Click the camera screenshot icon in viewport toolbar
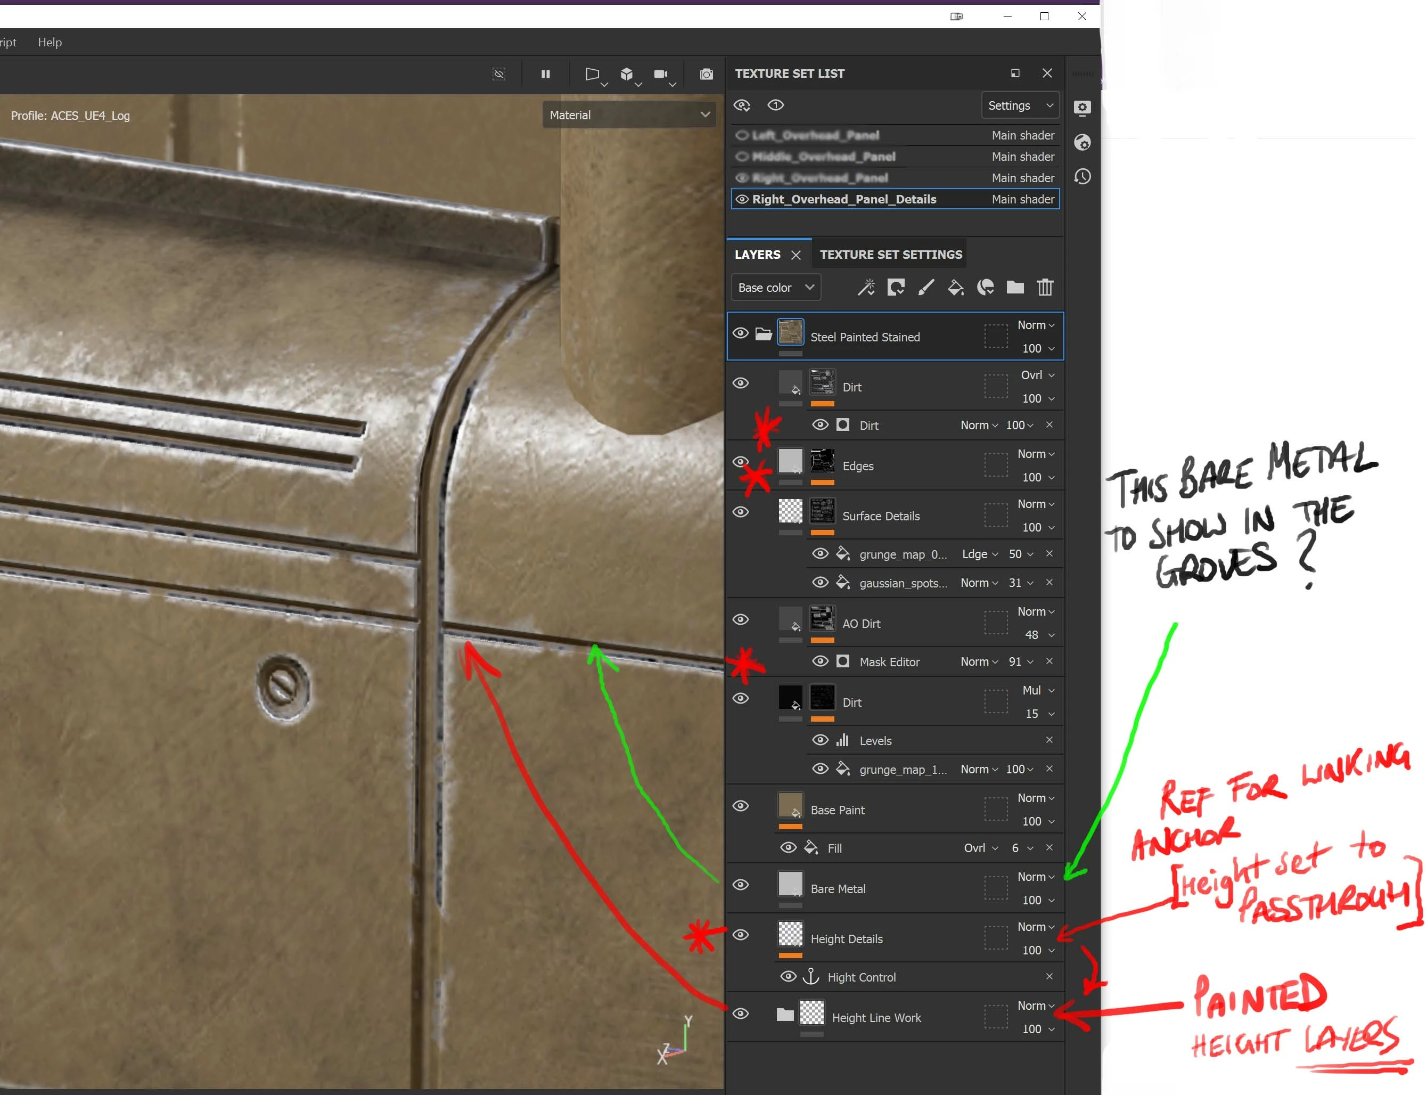Screen dimensions: 1427x1095 coord(706,75)
